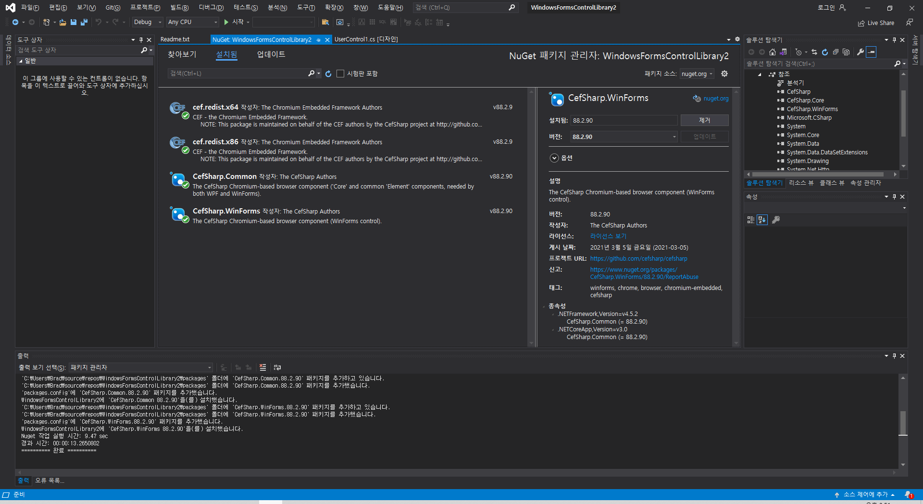Select the Browse tab in NuGet manager
The width and height of the screenshot is (923, 504).
click(x=182, y=54)
